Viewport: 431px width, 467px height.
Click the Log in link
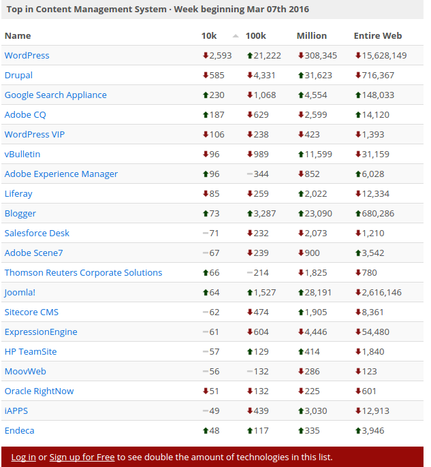point(24,457)
